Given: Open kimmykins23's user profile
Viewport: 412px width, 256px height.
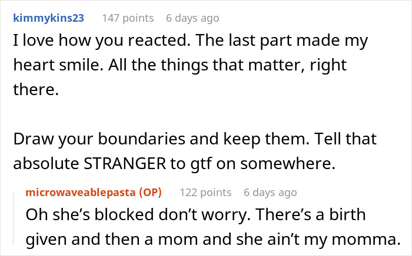Looking at the screenshot, I should click(48, 18).
